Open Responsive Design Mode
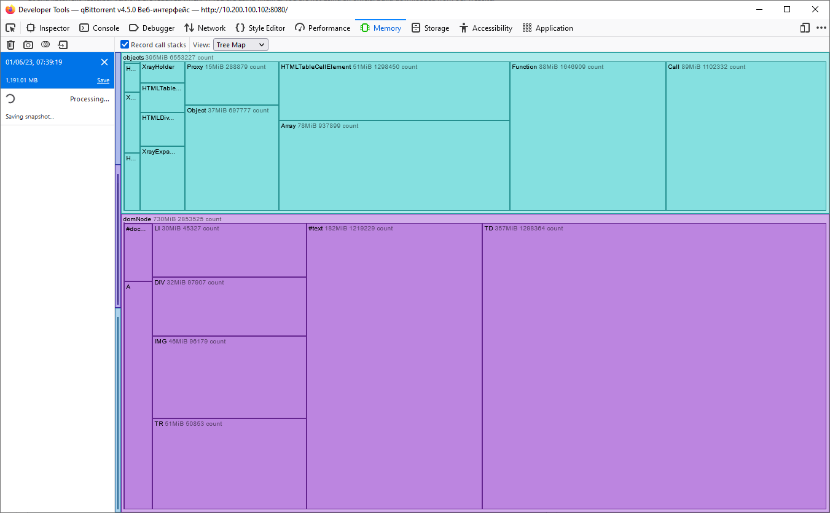Viewport: 830px width, 513px height. click(x=804, y=28)
